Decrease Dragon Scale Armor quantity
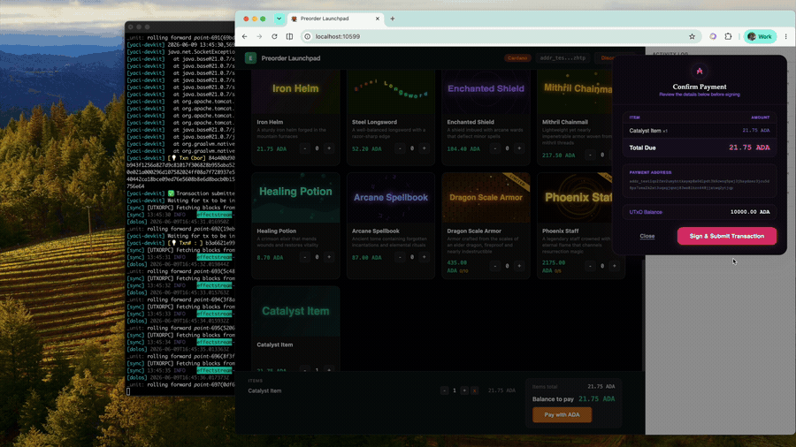This screenshot has width=796, height=447. 495,266
